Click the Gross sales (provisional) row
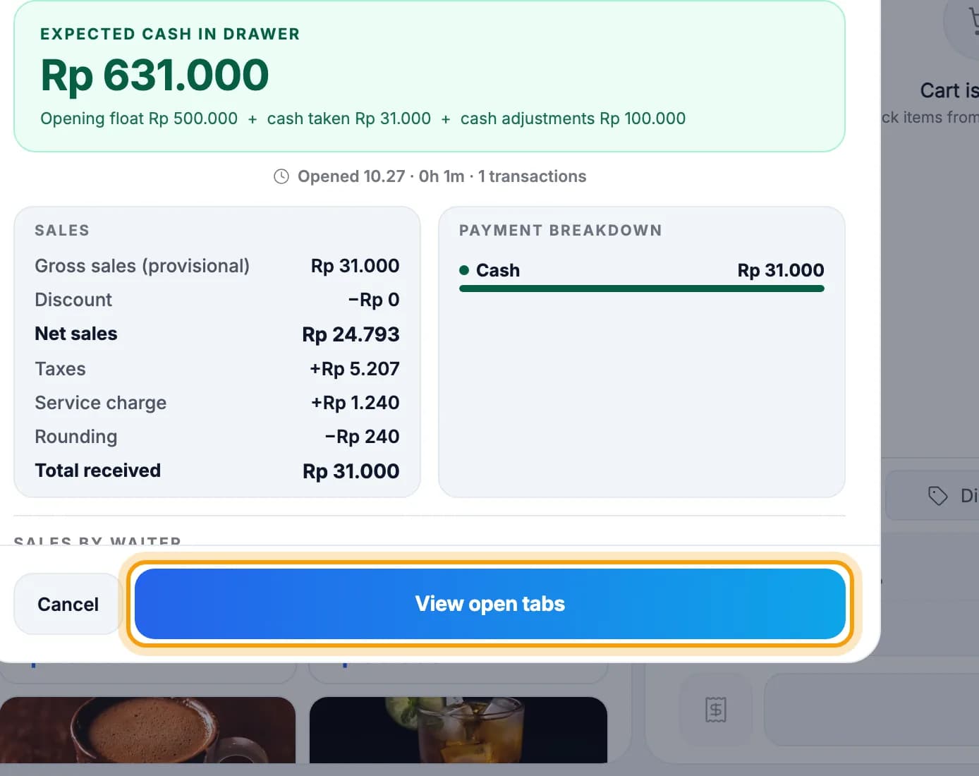This screenshot has width=979, height=776. tap(217, 266)
